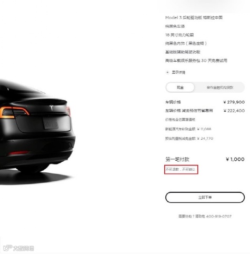Viewport: 250px width, 254px height.
Task: Click the 18 英寸 wheels option line
Action: (x=179, y=35)
